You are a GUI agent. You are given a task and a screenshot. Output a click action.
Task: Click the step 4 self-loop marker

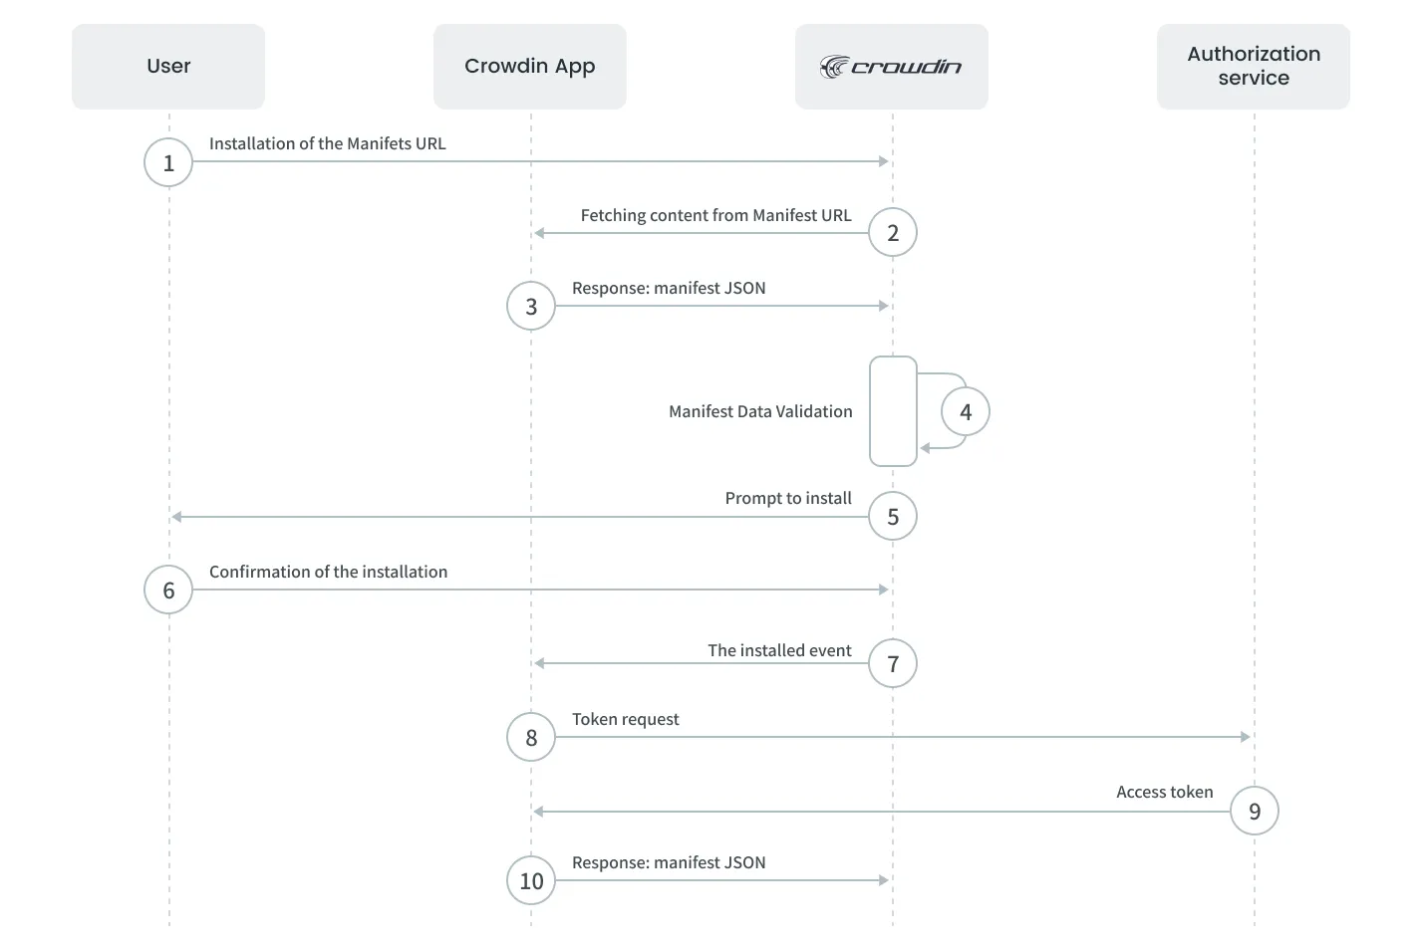(966, 411)
